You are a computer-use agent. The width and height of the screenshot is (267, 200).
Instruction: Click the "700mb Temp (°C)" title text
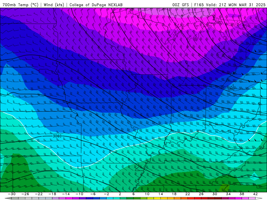[x=20, y=5]
